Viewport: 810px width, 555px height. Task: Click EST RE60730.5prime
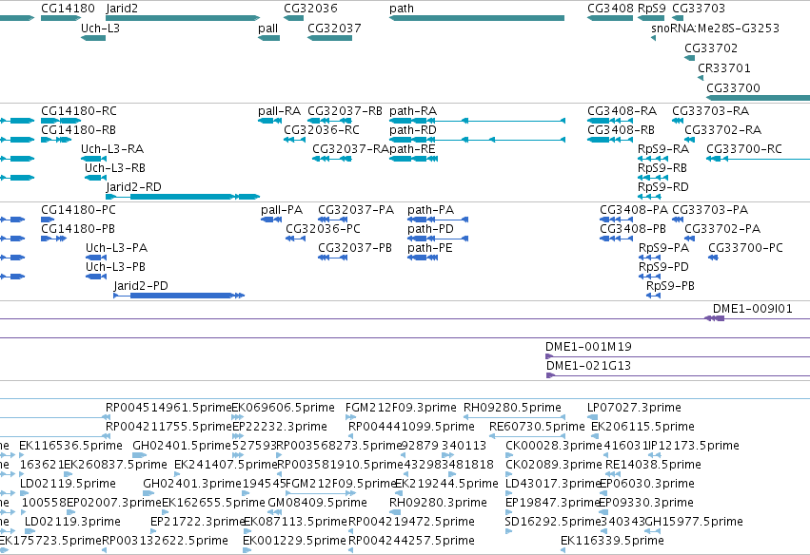(x=537, y=427)
